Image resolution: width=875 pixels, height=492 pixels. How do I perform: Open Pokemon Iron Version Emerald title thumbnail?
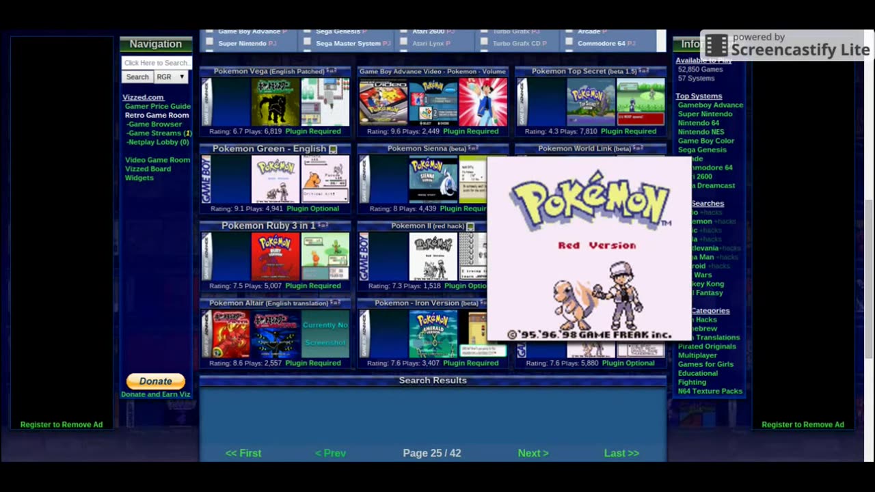click(433, 333)
